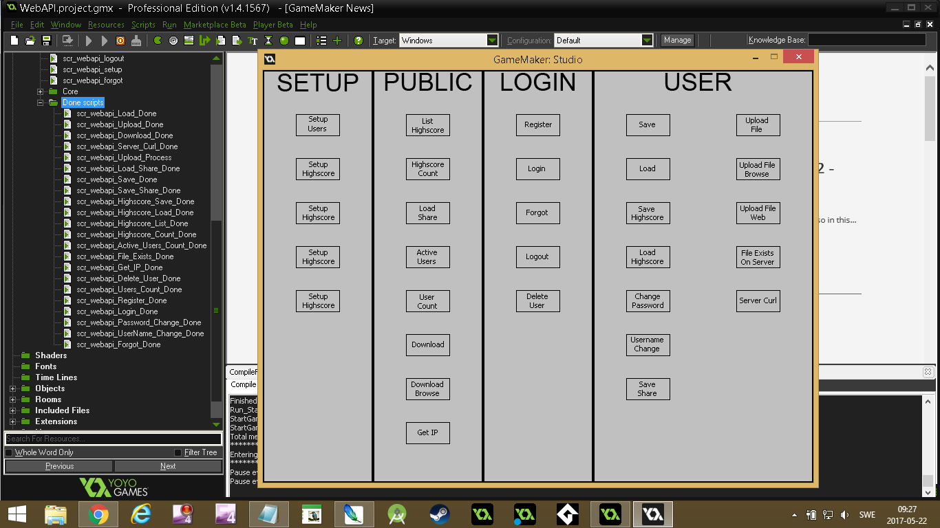Create a font using the TT icon
Viewport: 940px width, 528px height.
(x=253, y=41)
